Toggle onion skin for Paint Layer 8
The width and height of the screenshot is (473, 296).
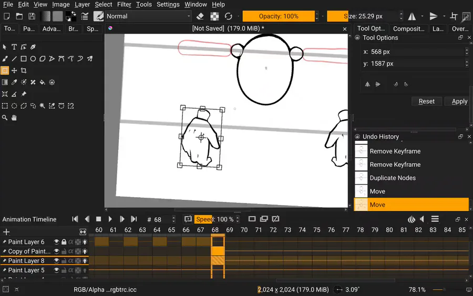pos(85,261)
